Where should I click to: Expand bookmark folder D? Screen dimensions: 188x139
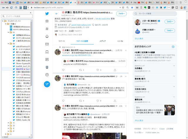pos(8,125)
